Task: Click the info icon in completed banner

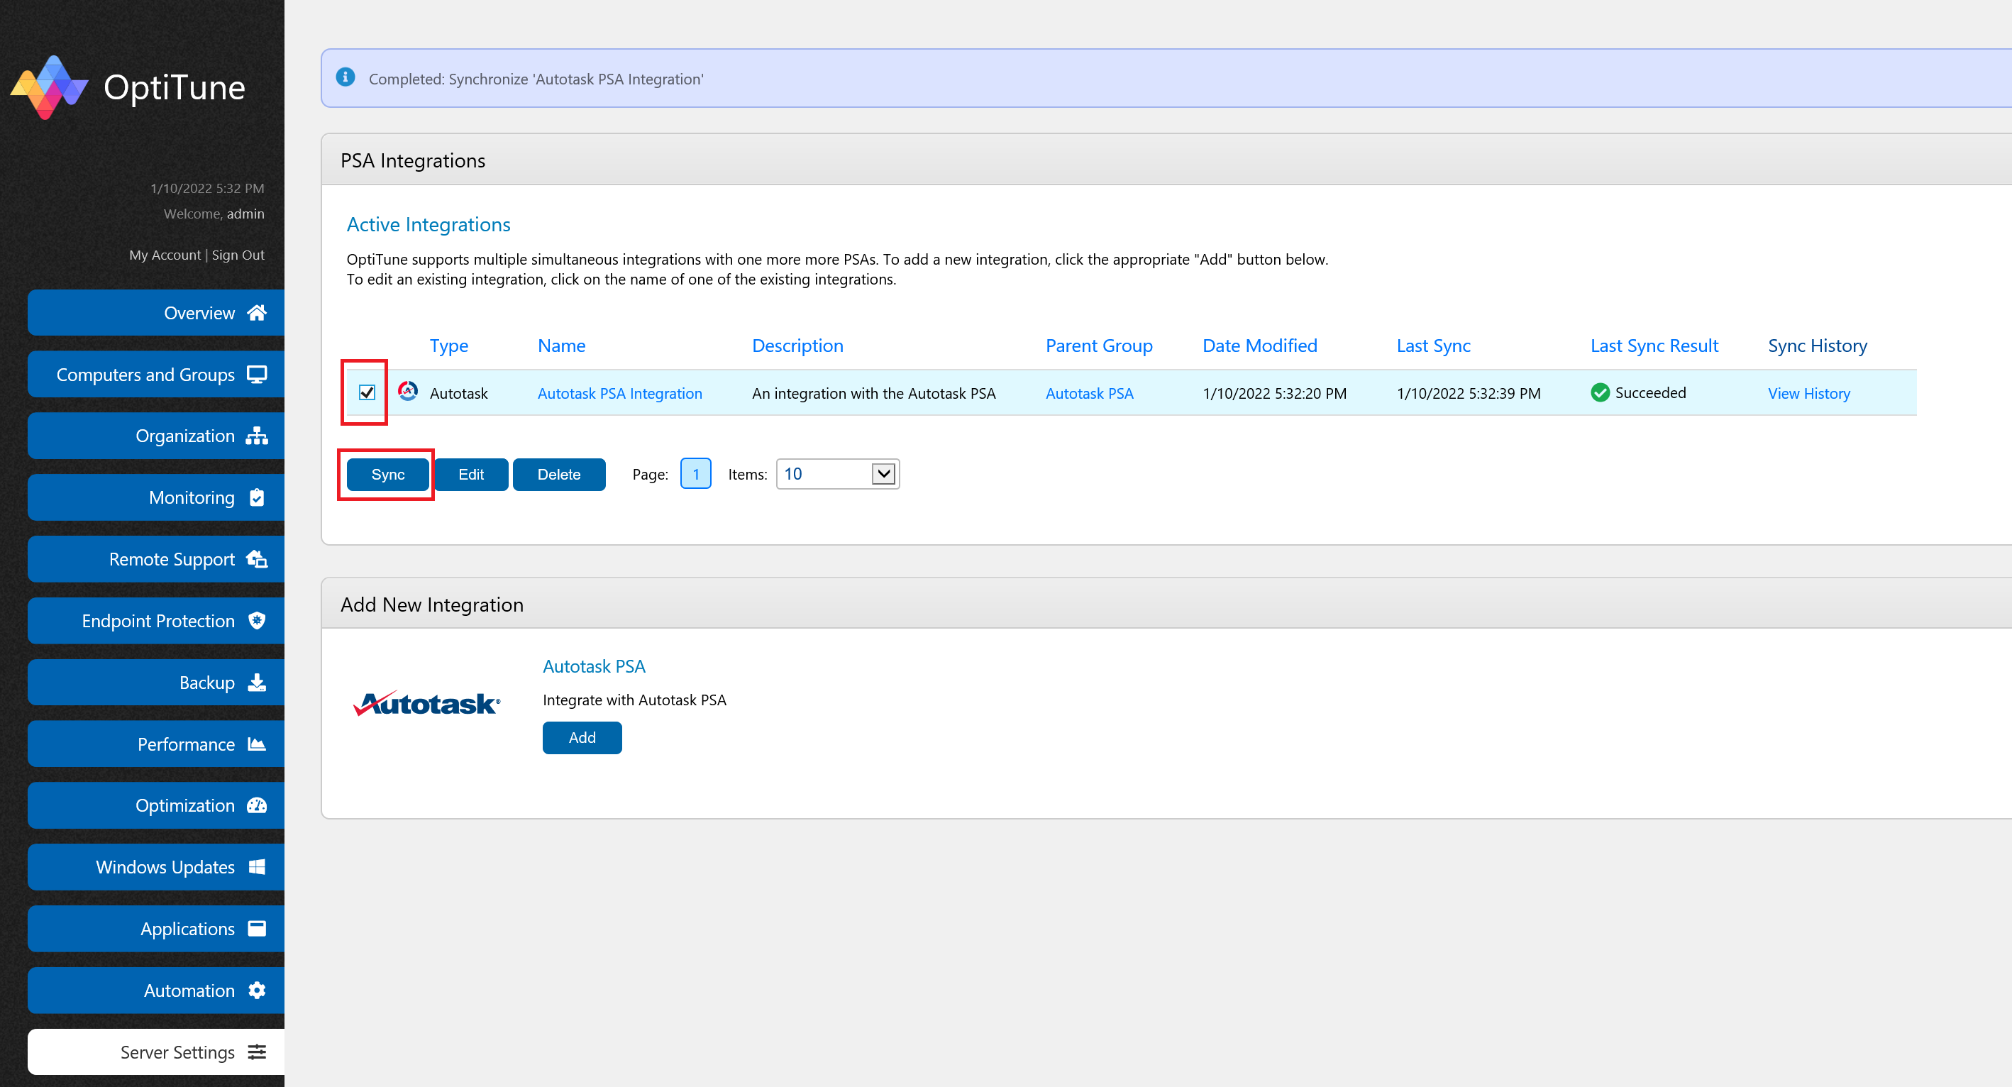Action: click(x=346, y=77)
